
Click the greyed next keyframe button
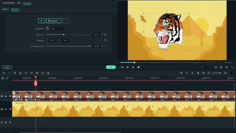point(66,21)
